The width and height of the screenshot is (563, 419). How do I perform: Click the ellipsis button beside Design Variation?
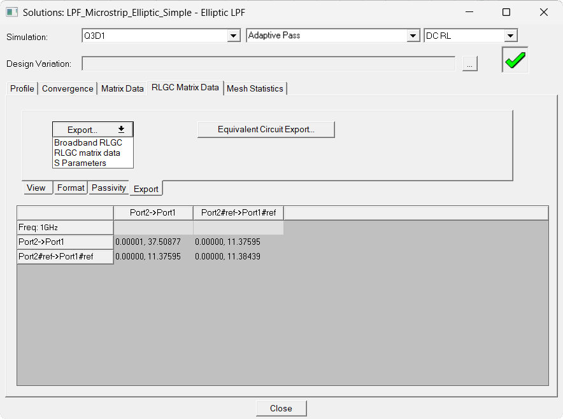(469, 64)
